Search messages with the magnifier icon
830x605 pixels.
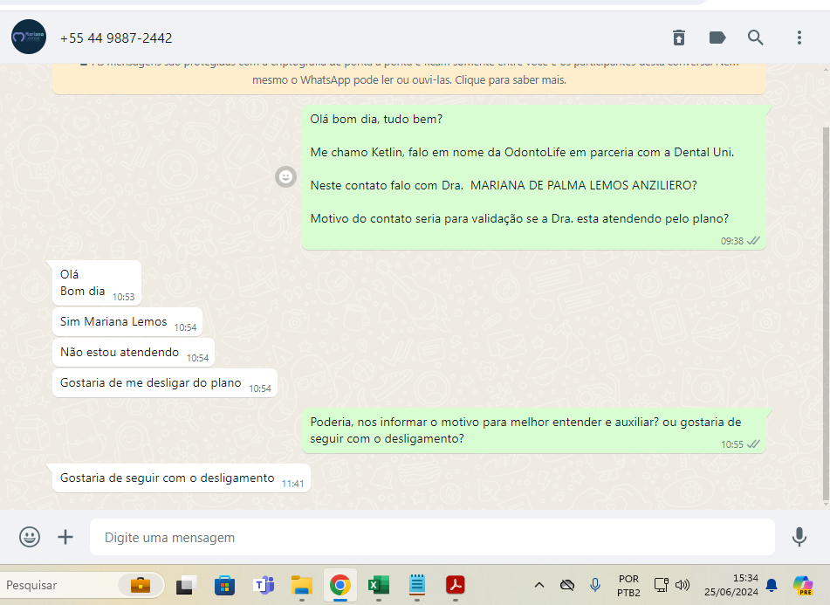tap(756, 38)
